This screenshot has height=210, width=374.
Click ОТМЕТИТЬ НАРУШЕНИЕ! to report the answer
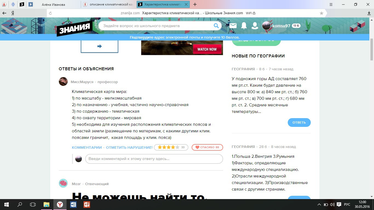(129, 147)
